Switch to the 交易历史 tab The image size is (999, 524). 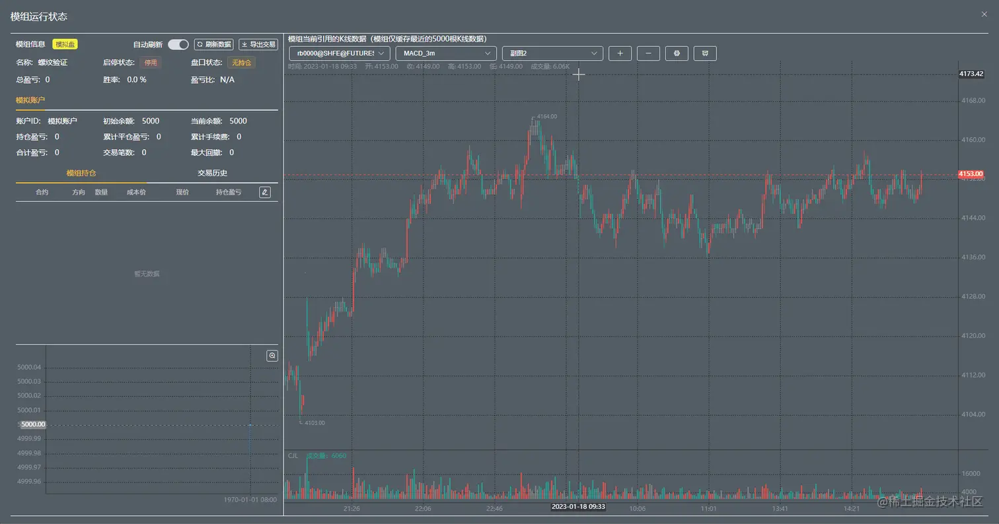[212, 173]
